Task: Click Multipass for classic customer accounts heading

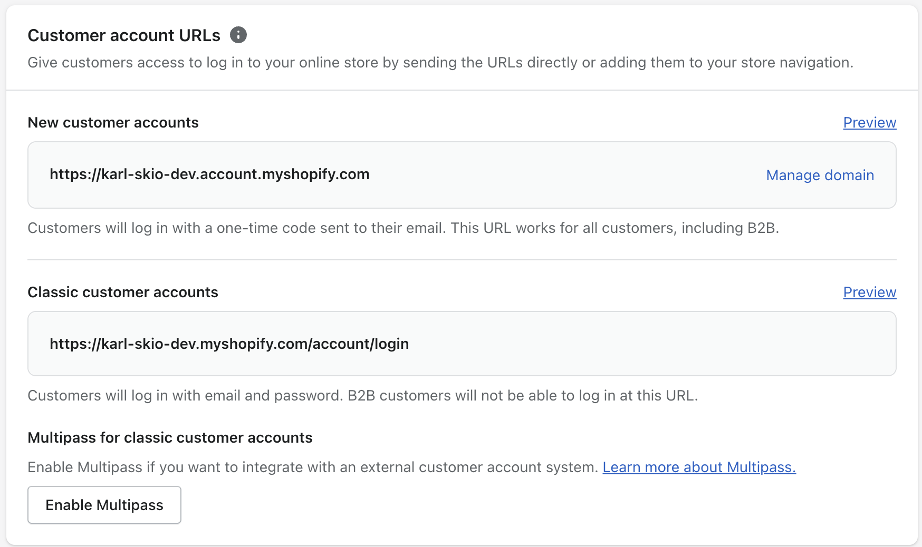Action: tap(170, 437)
